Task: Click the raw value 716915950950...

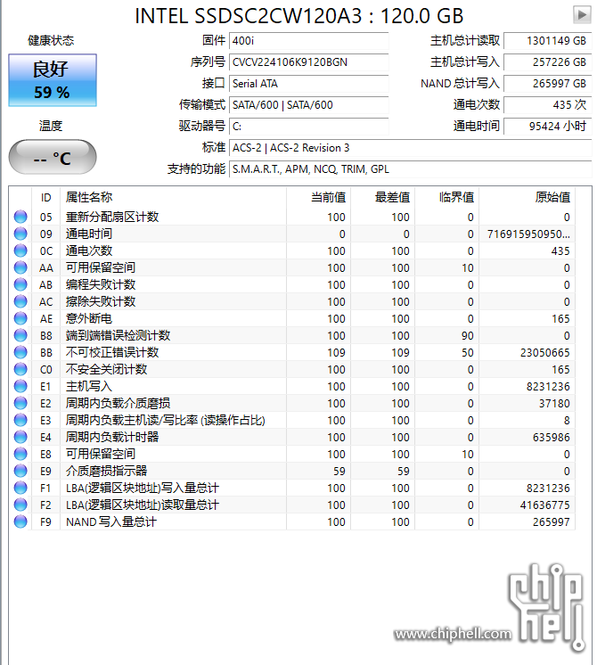Action: pyautogui.click(x=528, y=234)
